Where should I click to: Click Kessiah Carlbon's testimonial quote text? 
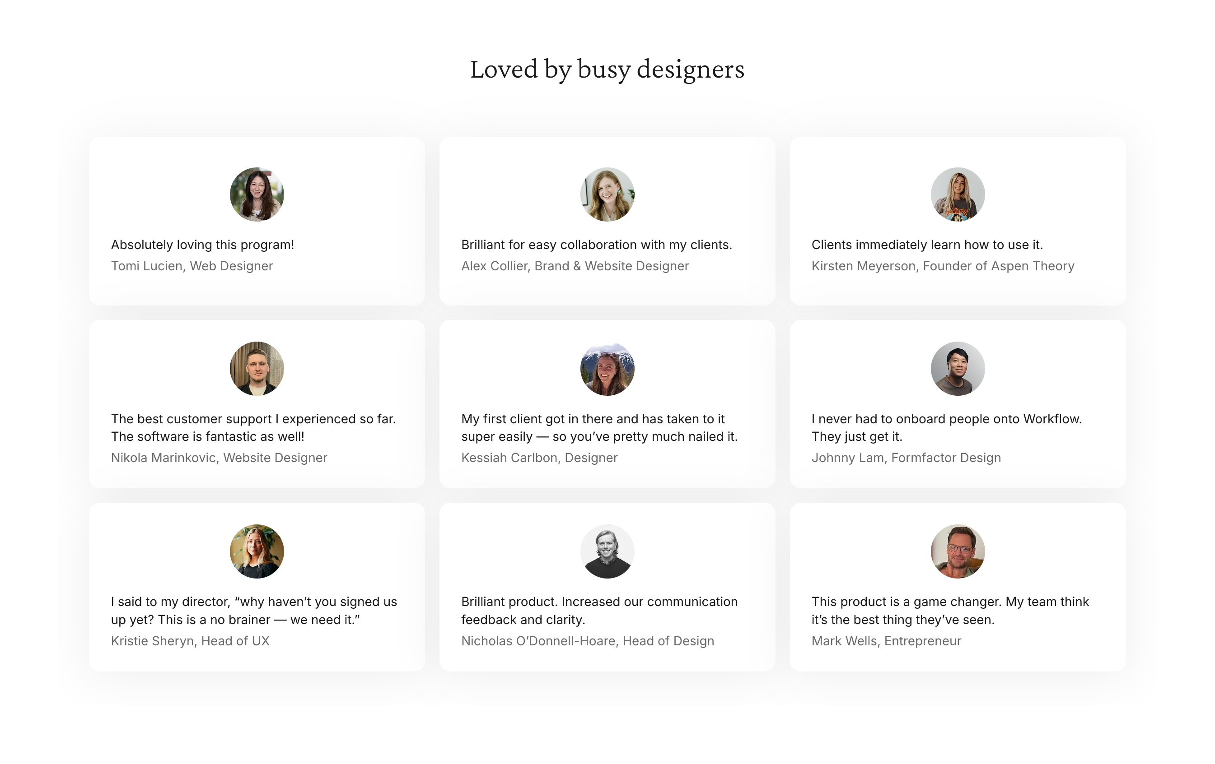[599, 427]
